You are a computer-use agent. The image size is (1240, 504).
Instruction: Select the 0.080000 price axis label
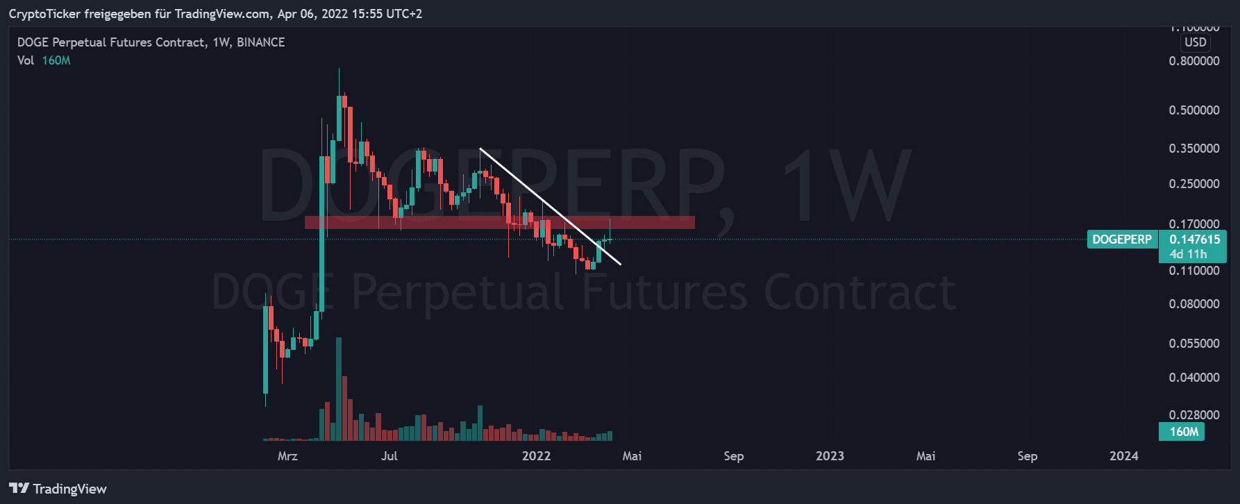pos(1194,304)
